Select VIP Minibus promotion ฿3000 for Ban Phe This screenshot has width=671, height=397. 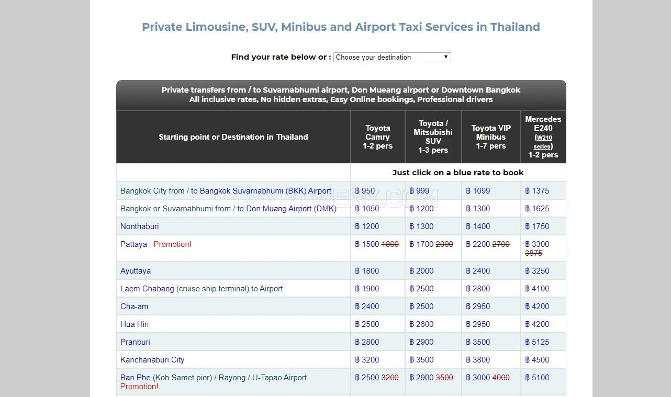(x=478, y=378)
